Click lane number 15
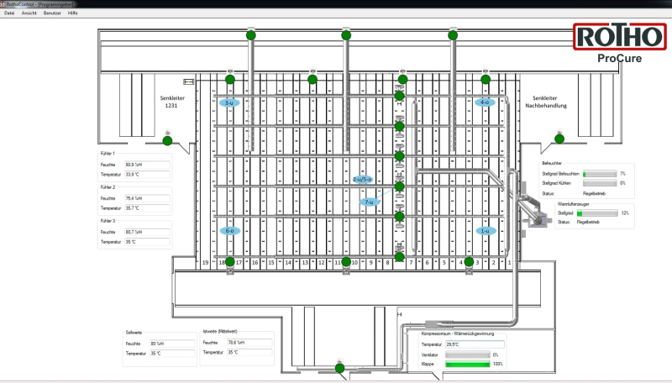Viewport: 672px width, 383px height. [x=271, y=263]
